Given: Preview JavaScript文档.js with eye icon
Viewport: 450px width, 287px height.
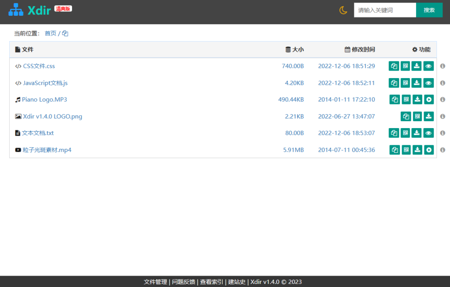Looking at the screenshot, I should coord(428,83).
